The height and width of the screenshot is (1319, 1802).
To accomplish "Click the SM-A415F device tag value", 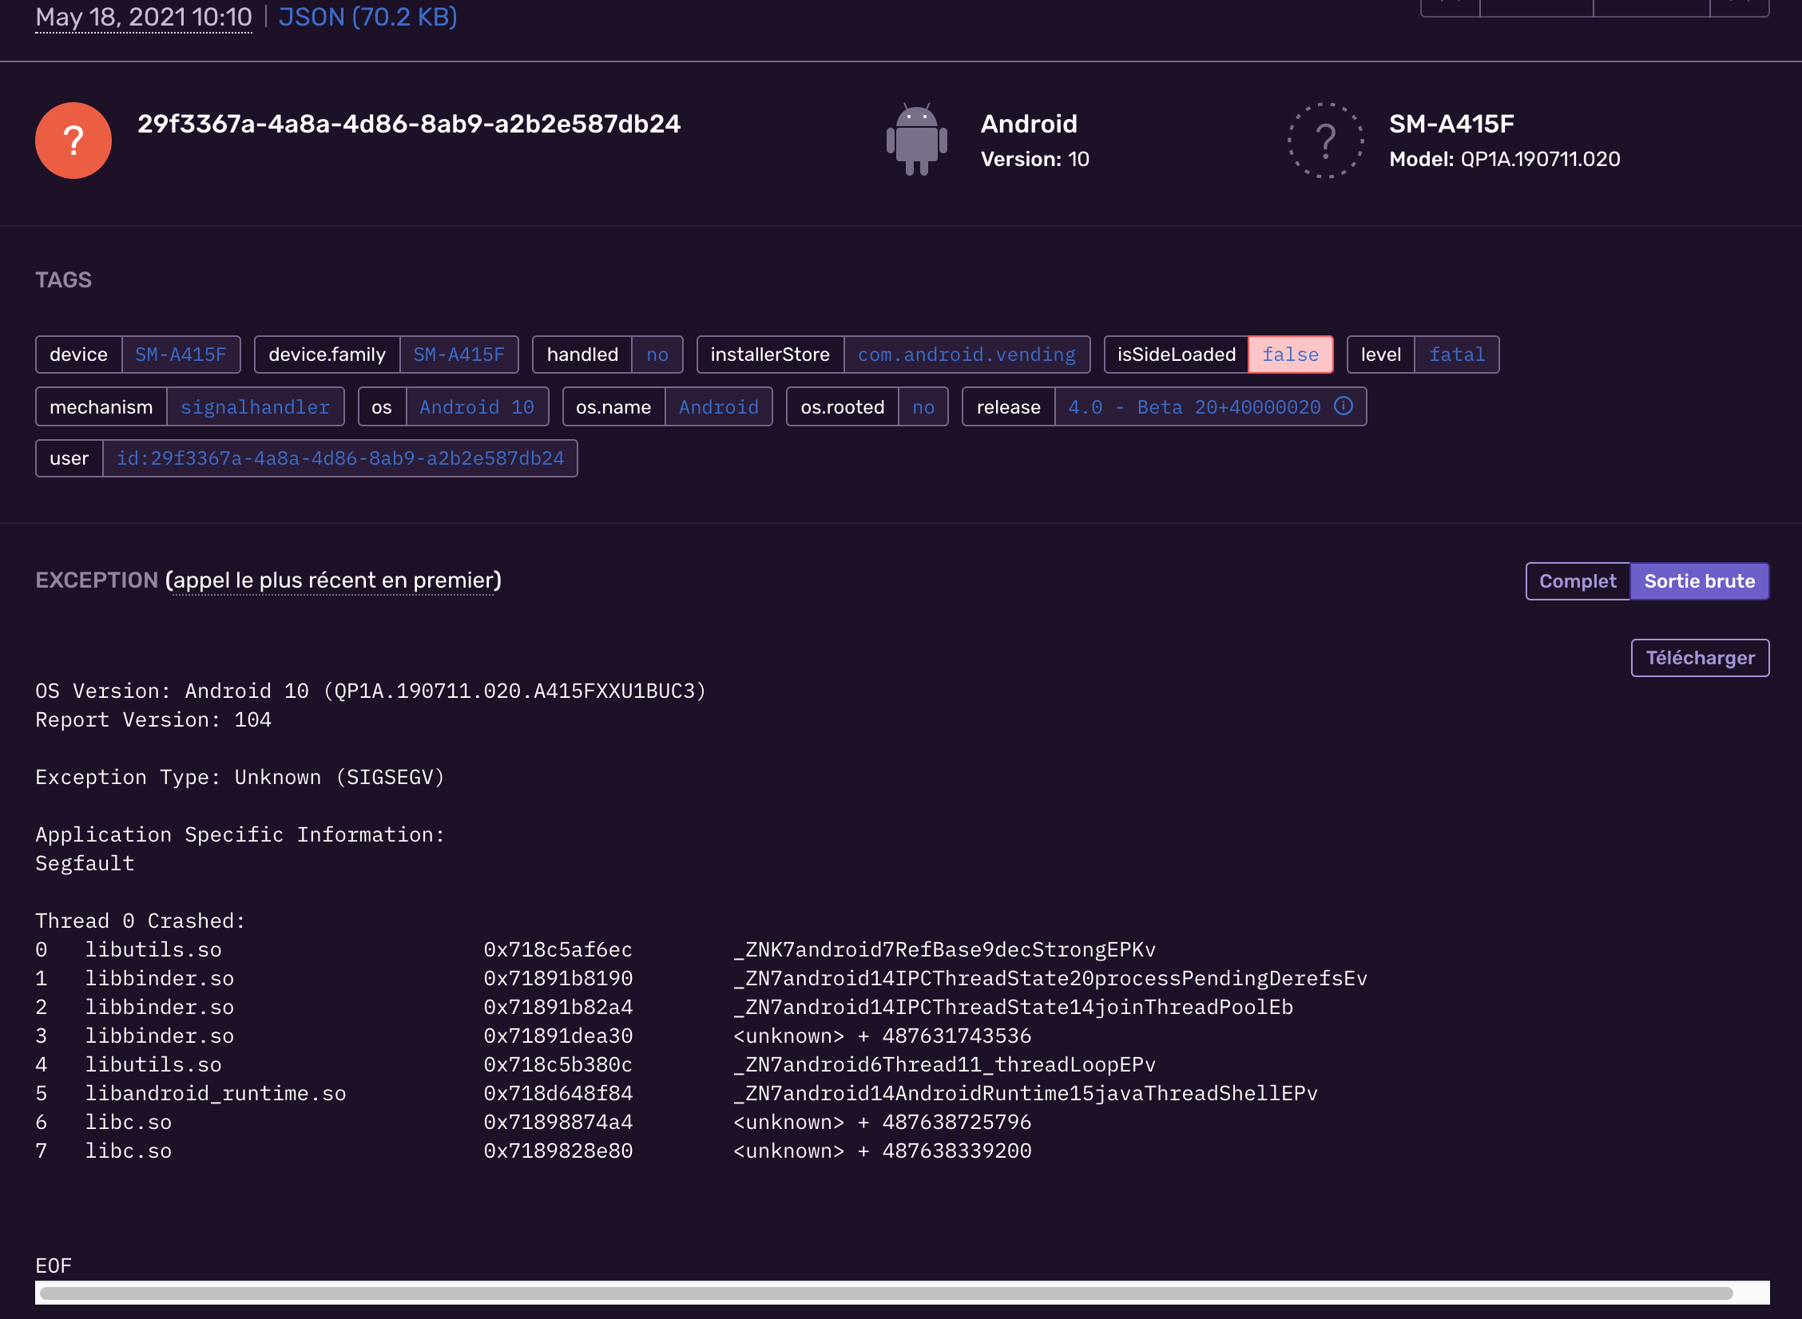I will [181, 354].
